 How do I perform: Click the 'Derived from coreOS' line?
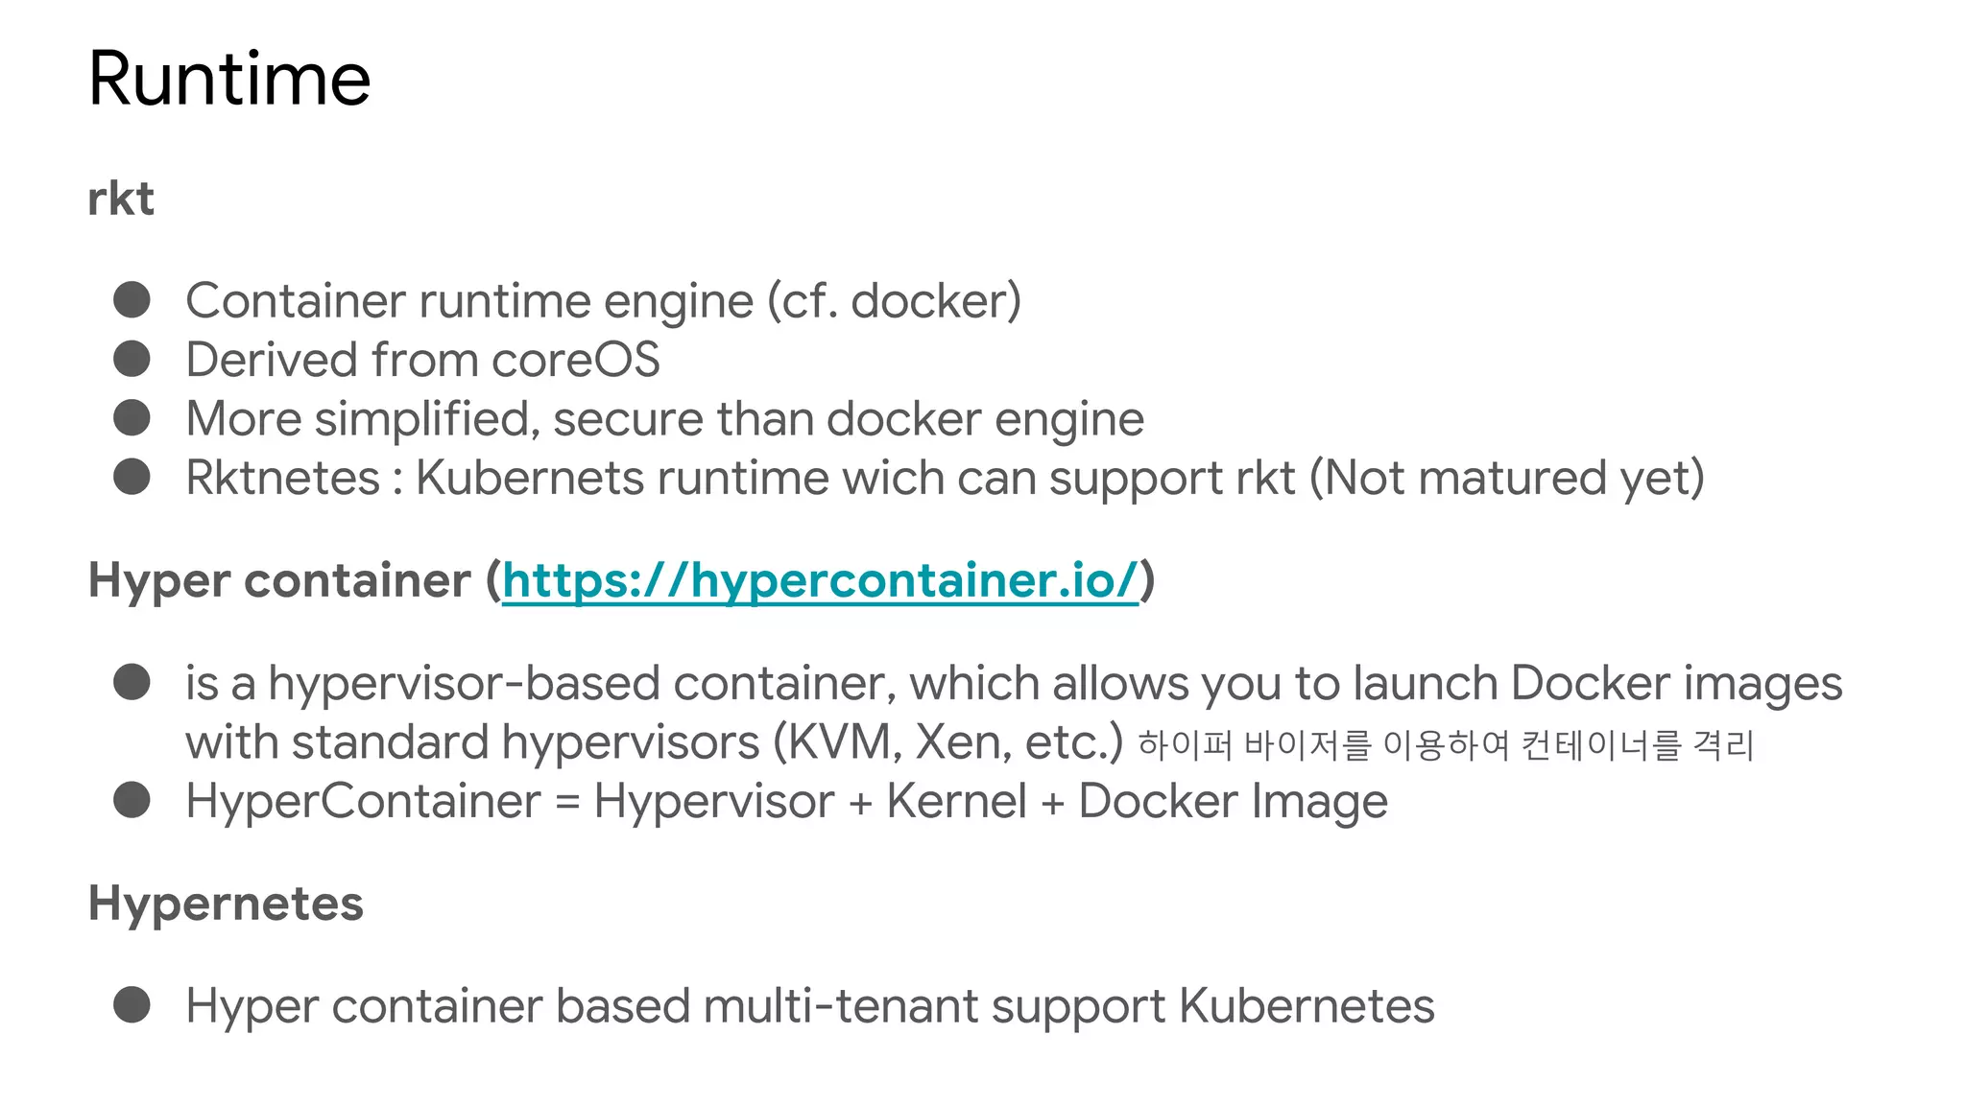click(x=422, y=360)
